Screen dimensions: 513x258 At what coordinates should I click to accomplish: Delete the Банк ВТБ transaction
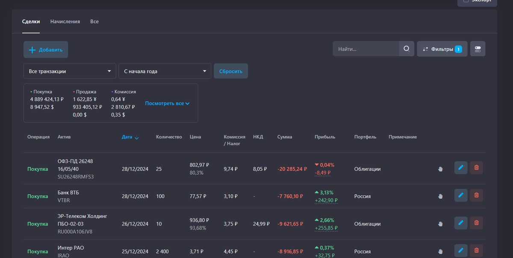click(x=477, y=195)
